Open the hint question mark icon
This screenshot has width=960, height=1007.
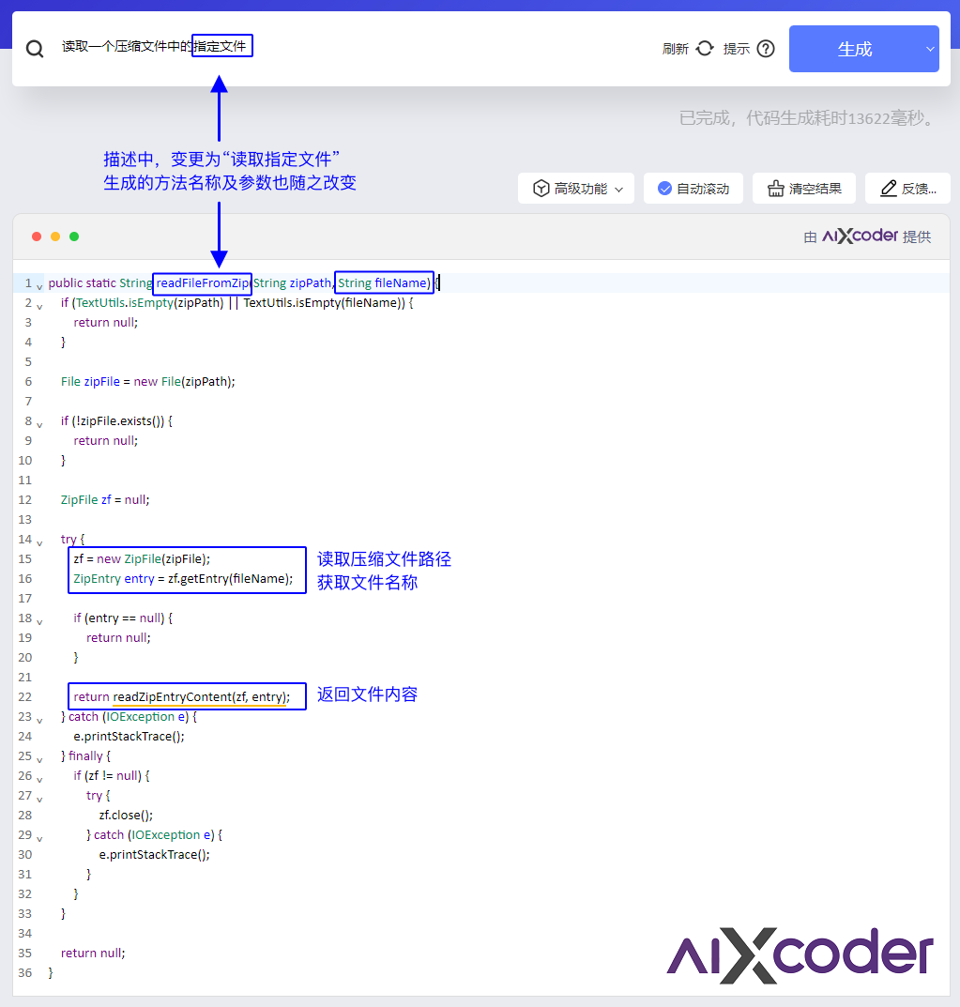[766, 49]
